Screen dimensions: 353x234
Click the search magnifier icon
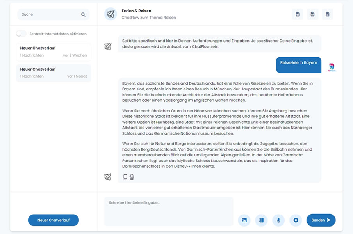pyautogui.click(x=83, y=15)
